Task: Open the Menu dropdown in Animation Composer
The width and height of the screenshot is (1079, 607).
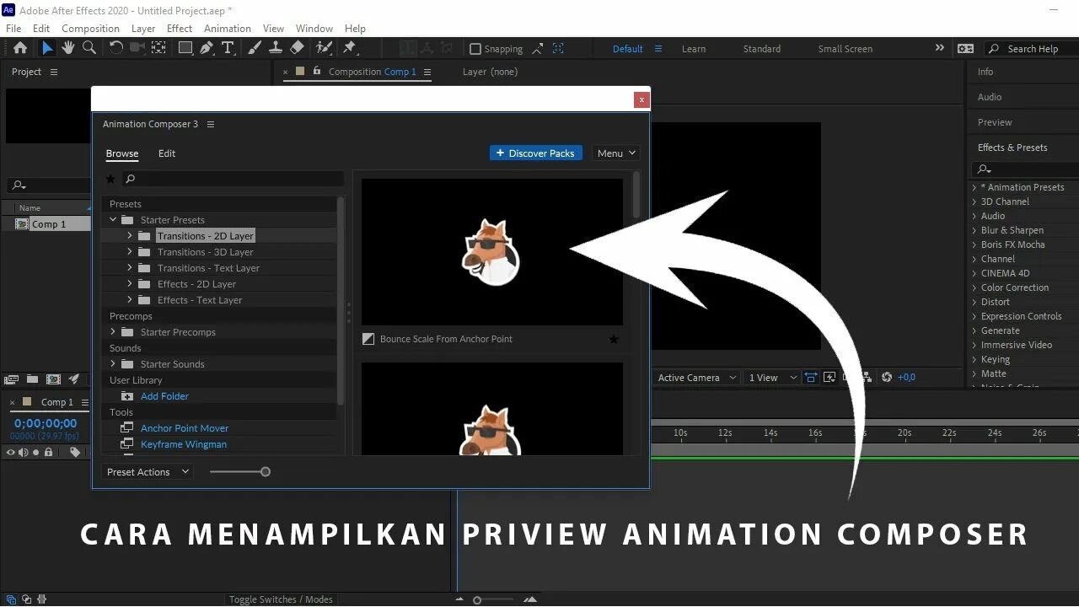Action: [616, 153]
